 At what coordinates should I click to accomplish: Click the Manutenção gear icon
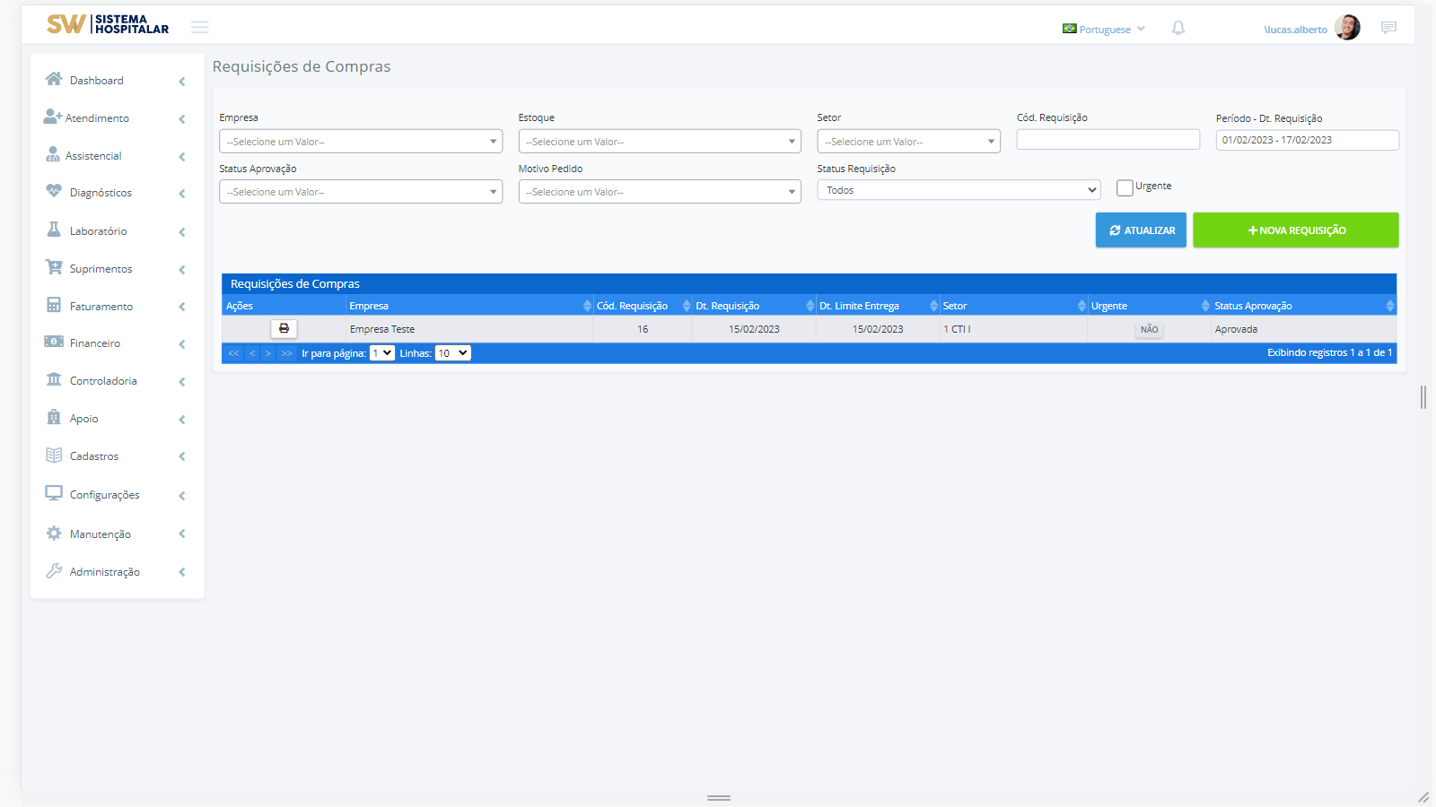[x=54, y=534]
